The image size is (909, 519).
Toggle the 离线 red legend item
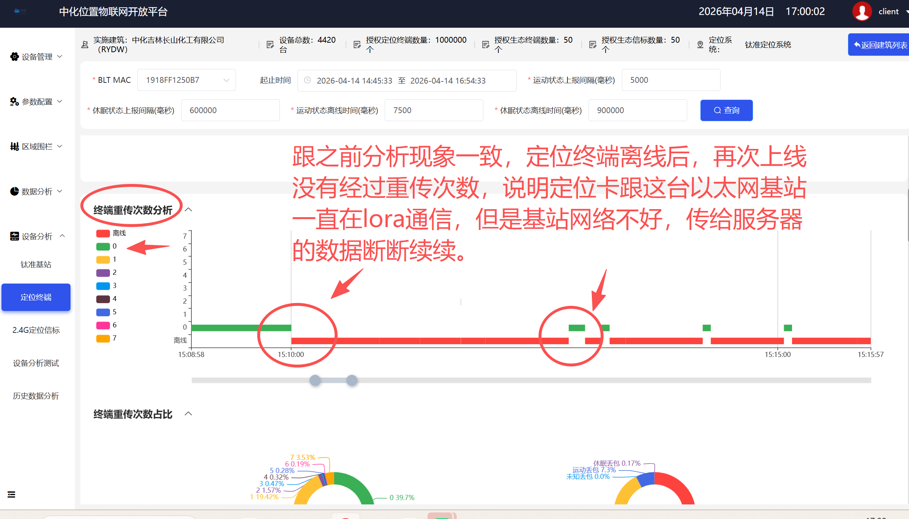point(111,233)
